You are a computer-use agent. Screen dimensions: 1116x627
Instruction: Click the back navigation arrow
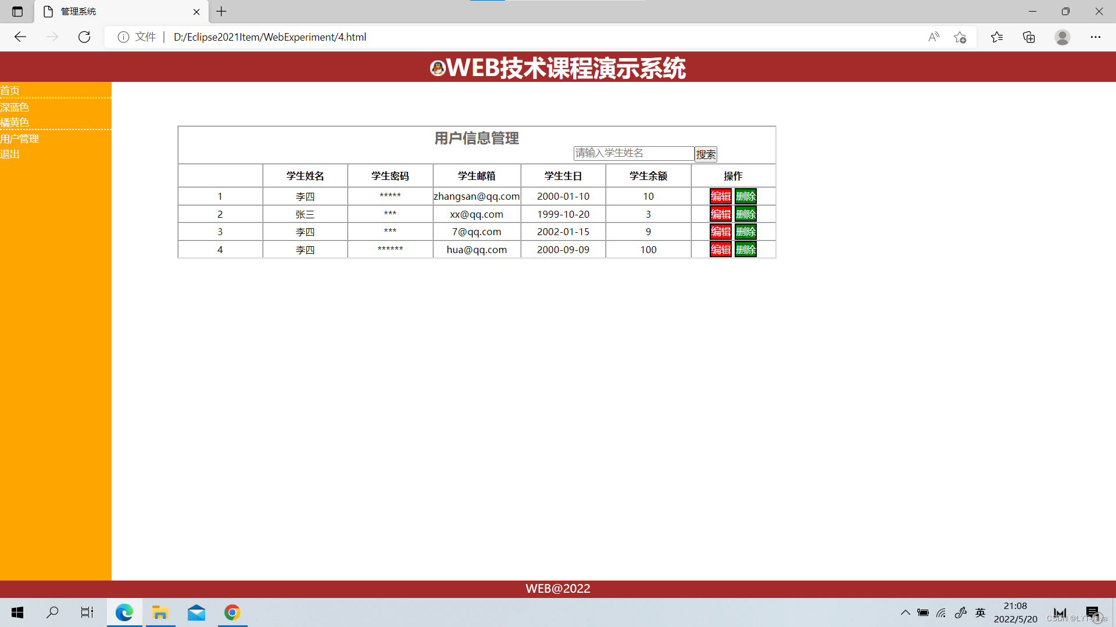coord(20,37)
